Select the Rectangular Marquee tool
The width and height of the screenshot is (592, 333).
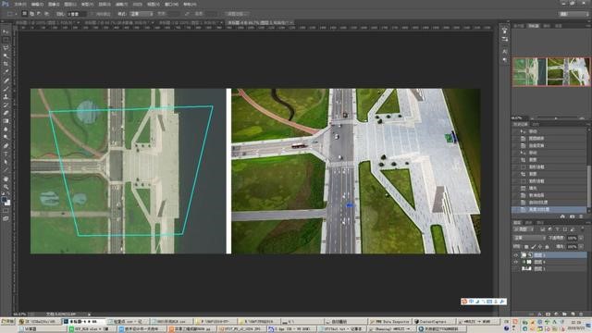click(x=6, y=40)
